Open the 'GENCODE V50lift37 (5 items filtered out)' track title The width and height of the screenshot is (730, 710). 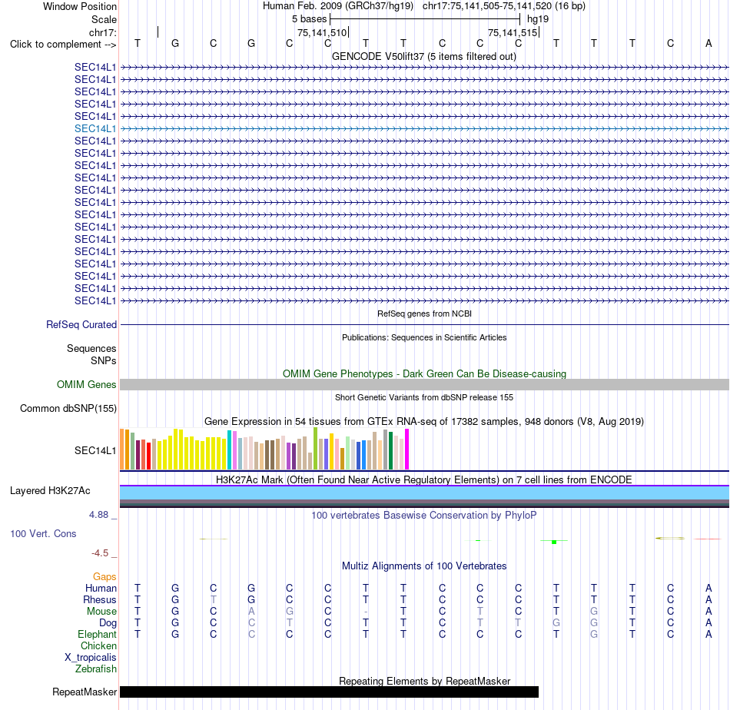click(x=424, y=56)
